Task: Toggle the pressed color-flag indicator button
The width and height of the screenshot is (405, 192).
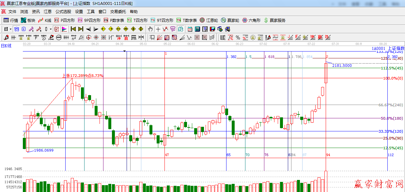Action: click(64, 29)
